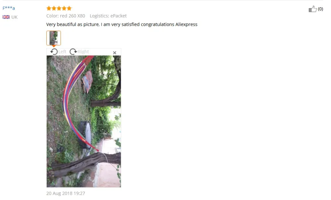The width and height of the screenshot is (331, 200).
Task: Click the helpful vote count (0)
Action: (x=320, y=9)
